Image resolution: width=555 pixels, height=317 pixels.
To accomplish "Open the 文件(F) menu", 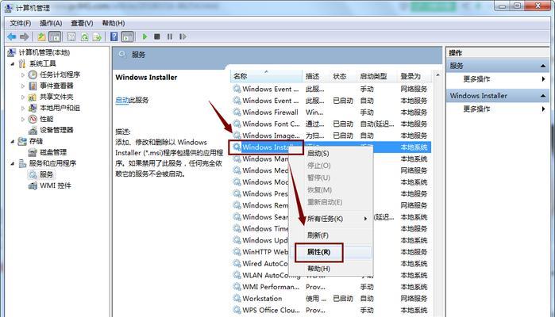I will coord(20,23).
